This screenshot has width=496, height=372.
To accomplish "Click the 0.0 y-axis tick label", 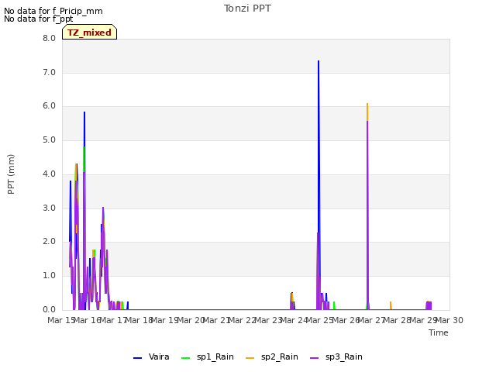I will [x=49, y=309].
